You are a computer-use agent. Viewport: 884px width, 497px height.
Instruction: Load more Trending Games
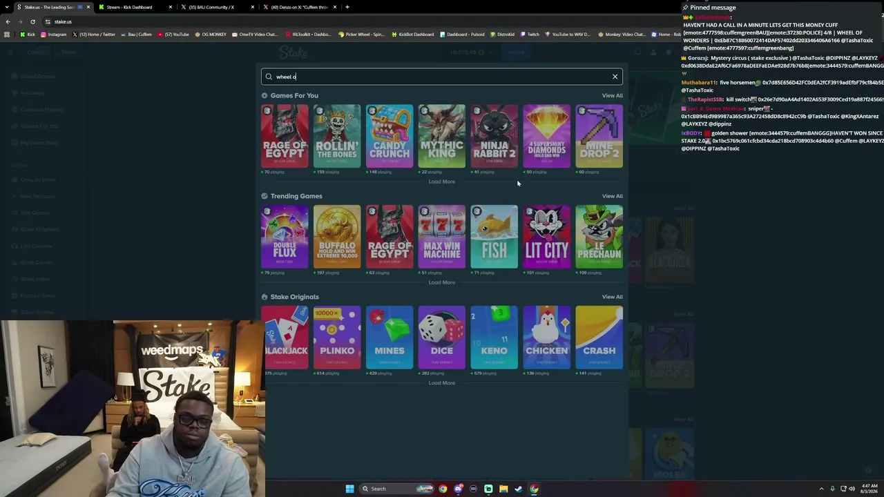tap(442, 282)
